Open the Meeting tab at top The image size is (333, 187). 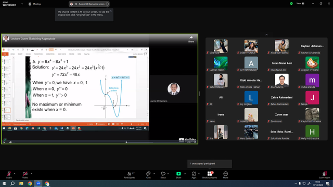[x=34, y=4]
